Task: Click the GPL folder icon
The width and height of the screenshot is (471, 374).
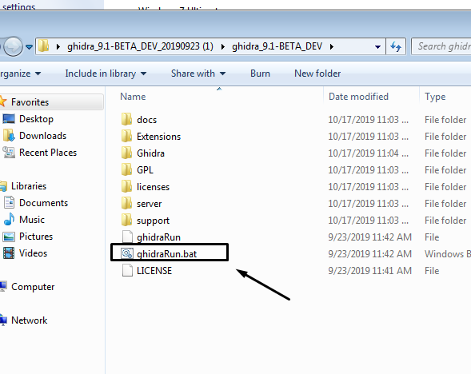Action: (x=126, y=169)
